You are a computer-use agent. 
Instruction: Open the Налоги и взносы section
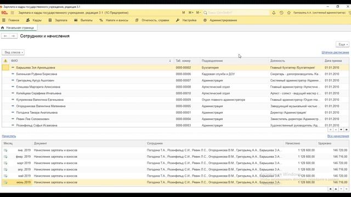[114, 20]
